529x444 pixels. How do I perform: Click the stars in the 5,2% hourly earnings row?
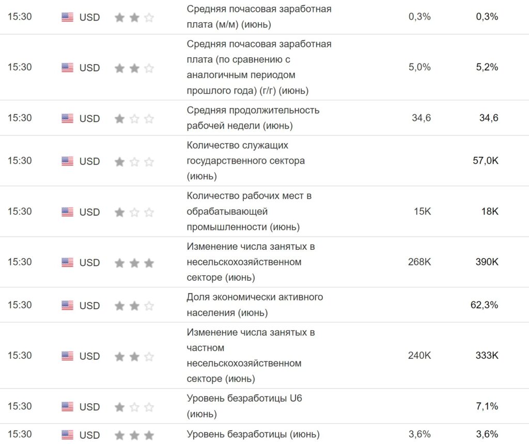tap(134, 68)
